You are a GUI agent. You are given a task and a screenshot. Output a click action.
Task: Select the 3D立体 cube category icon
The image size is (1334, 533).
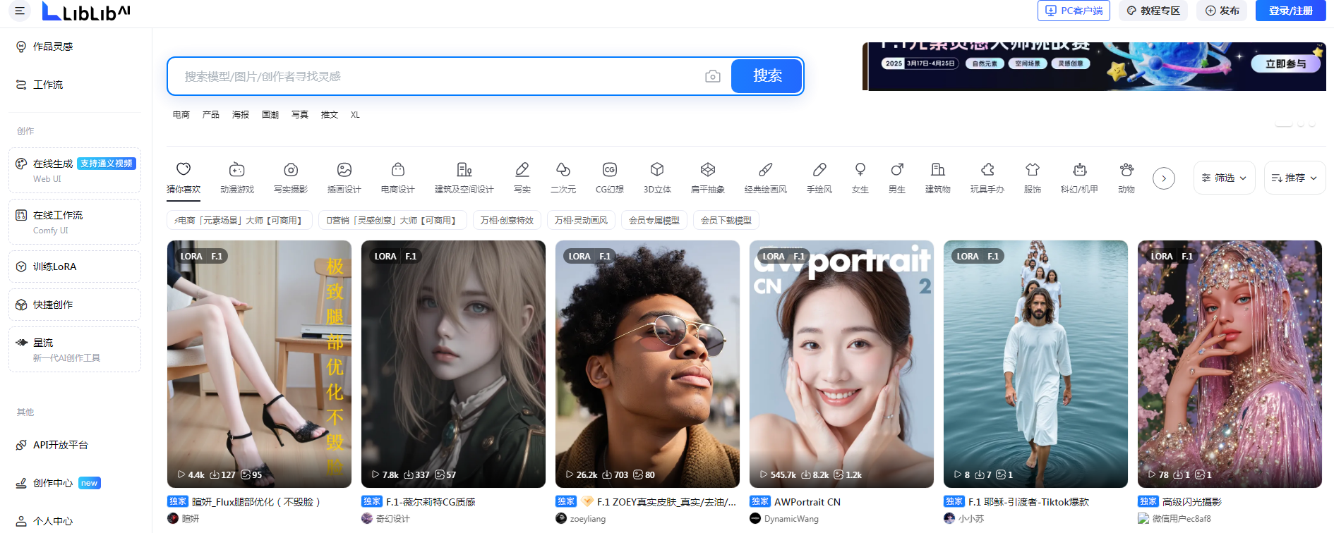tap(657, 170)
